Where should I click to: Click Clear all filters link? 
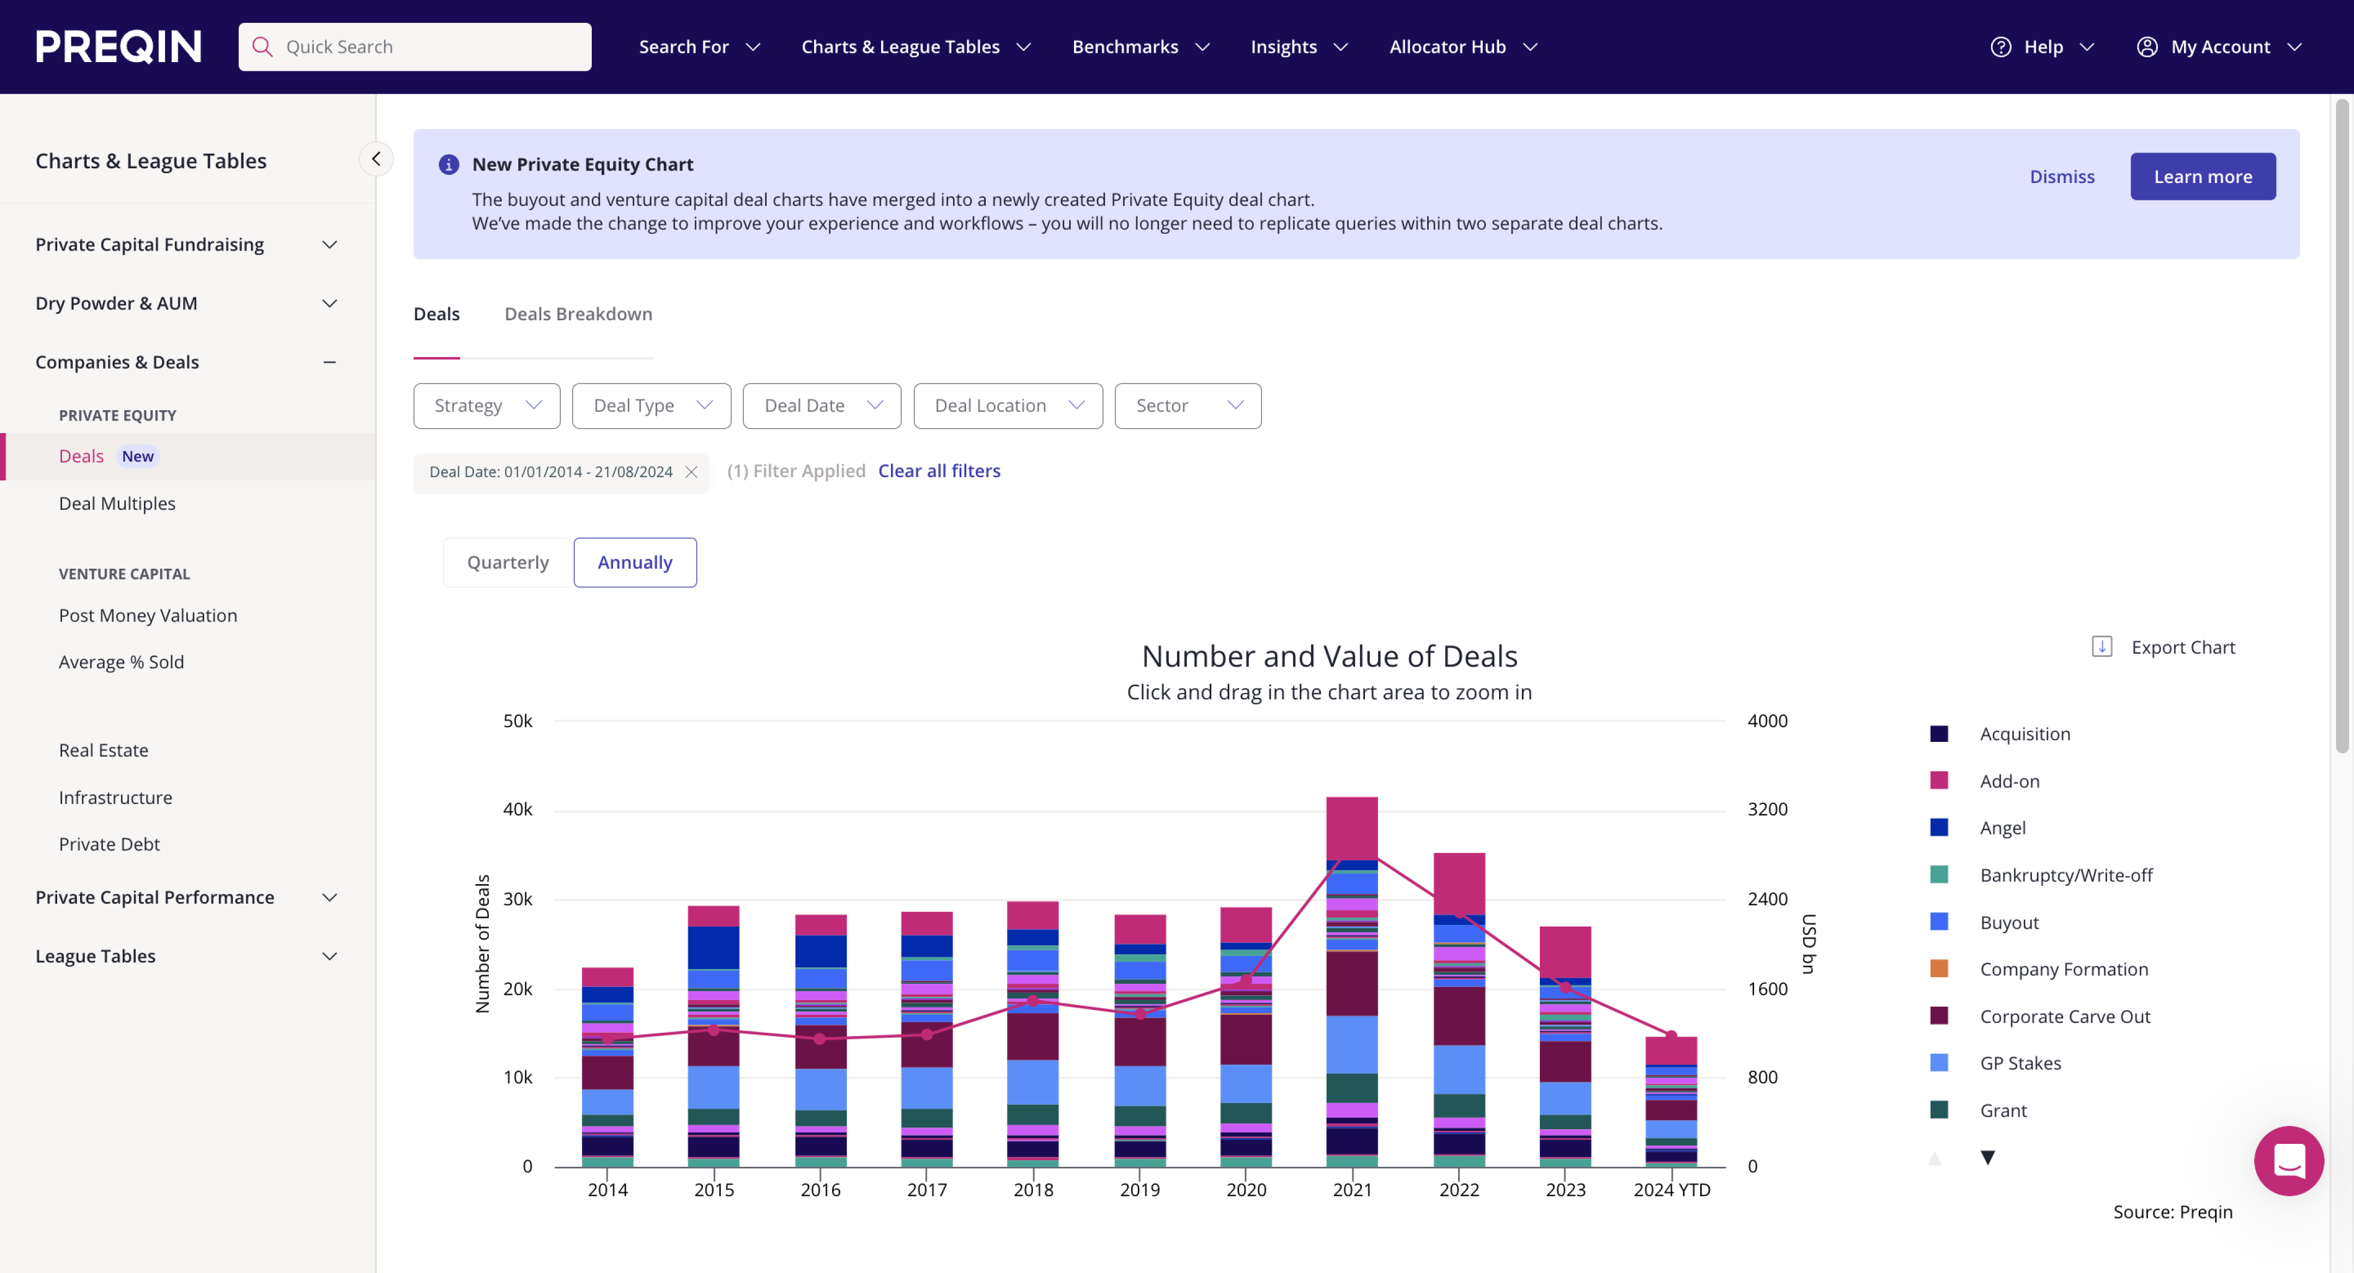pyautogui.click(x=938, y=470)
